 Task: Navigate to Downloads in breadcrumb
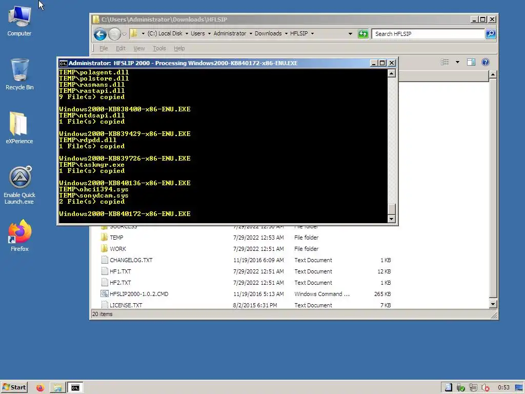[x=268, y=33]
